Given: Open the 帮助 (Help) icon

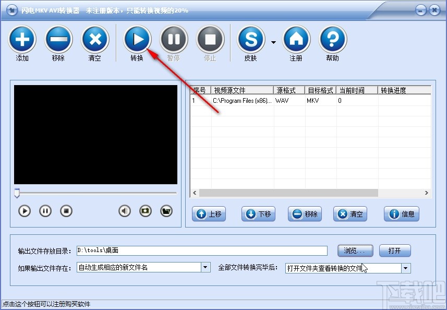Looking at the screenshot, I should tap(332, 40).
